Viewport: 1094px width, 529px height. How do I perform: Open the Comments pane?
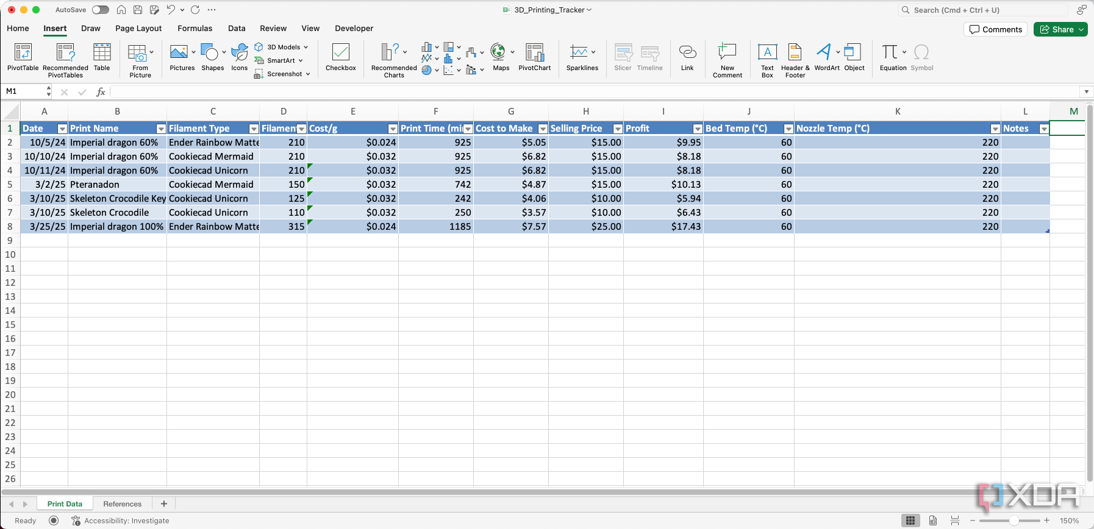(996, 29)
